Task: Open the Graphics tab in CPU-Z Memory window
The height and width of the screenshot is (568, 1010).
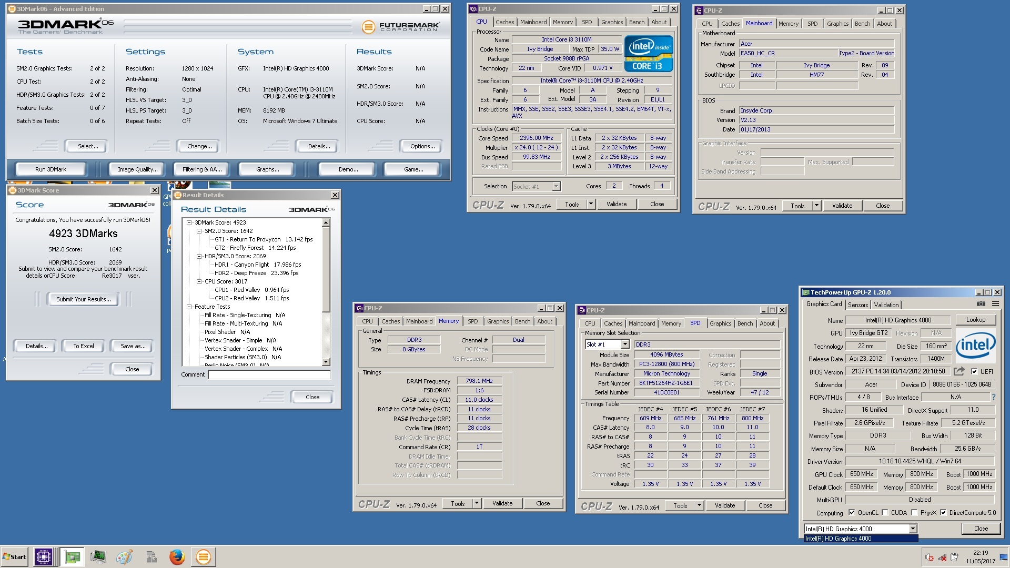Action: coord(498,321)
